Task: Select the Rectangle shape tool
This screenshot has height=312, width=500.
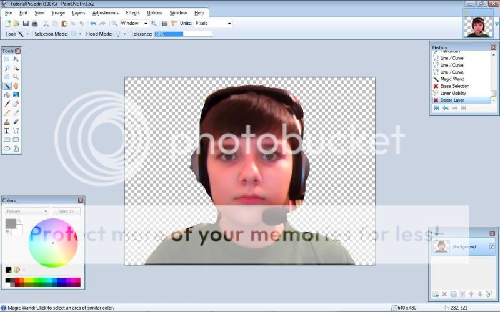Action: point(7,139)
